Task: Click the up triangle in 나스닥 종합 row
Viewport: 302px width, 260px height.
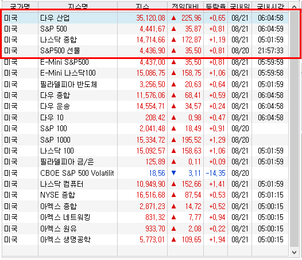Action: point(173,40)
